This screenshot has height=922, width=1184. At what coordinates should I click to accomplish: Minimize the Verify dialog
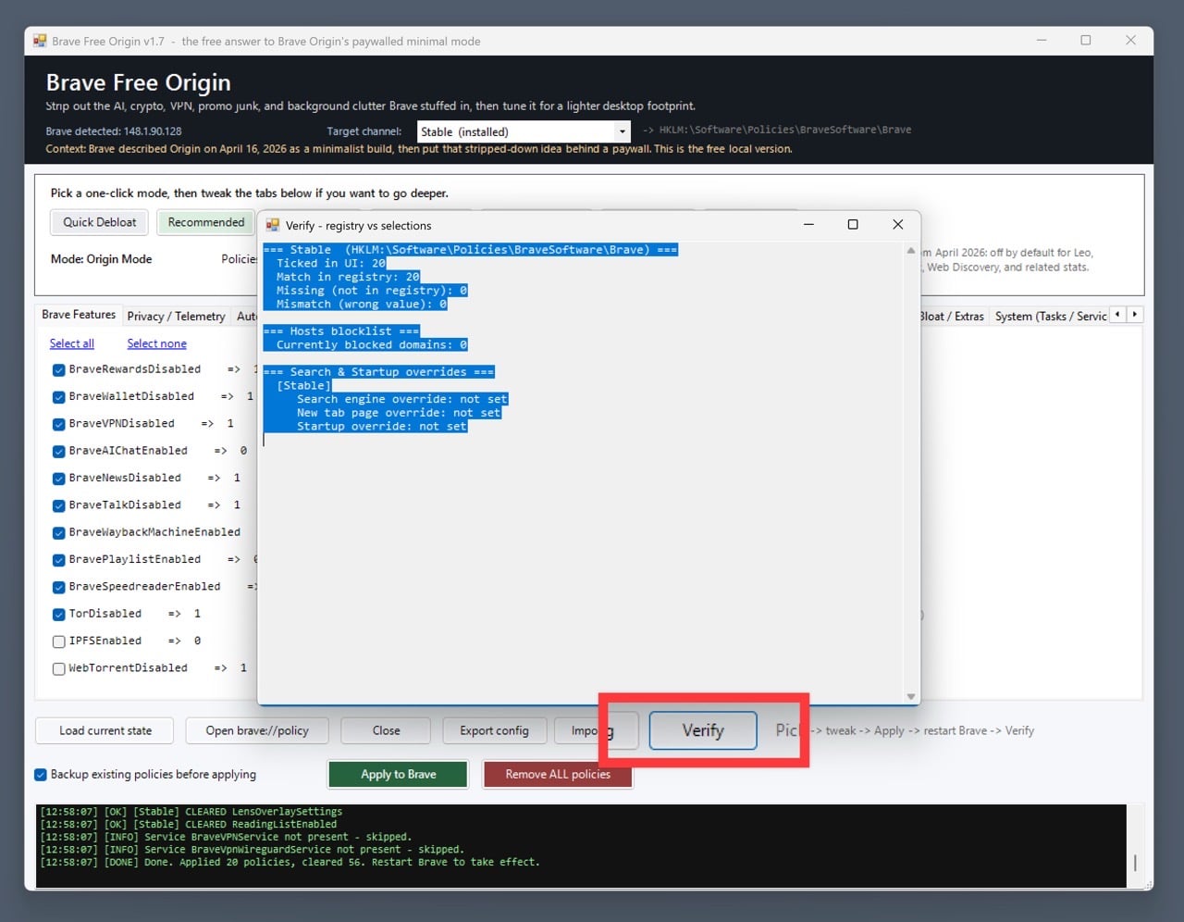[x=808, y=224]
